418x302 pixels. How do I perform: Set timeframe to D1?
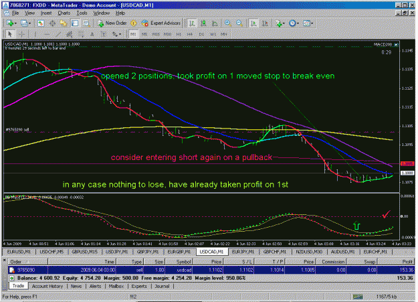point(201,34)
